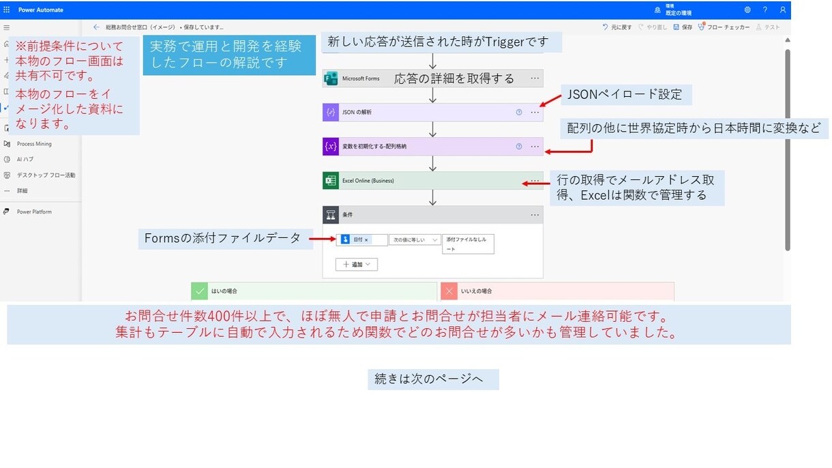This screenshot has width=832, height=468.
Task: Click the Excel Online (Business) icon
Action: coord(331,181)
